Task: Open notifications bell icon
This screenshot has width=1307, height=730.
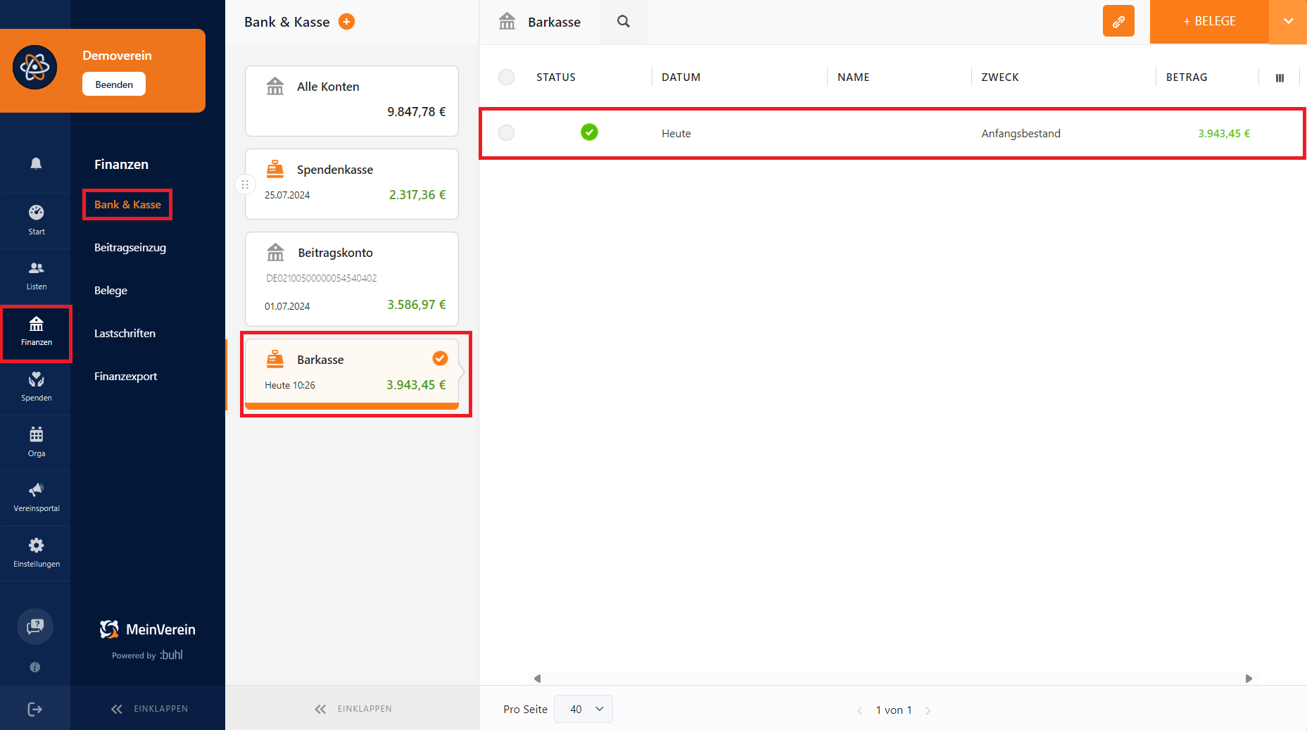Action: pos(36,163)
